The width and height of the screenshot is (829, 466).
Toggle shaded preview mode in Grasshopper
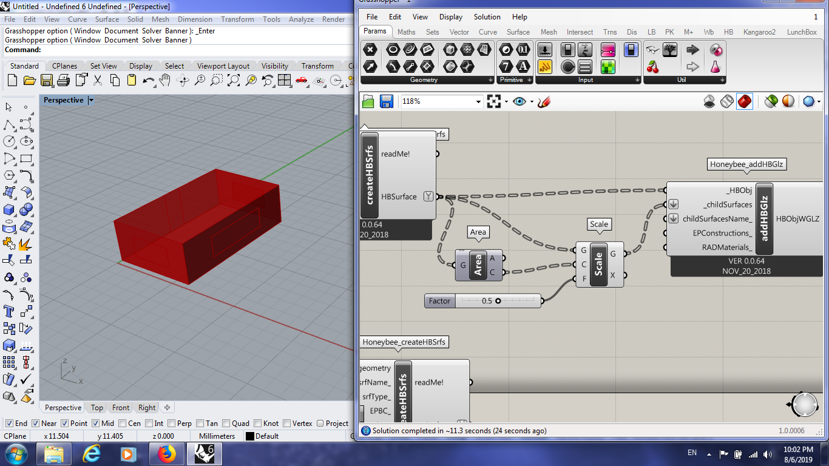[x=745, y=101]
